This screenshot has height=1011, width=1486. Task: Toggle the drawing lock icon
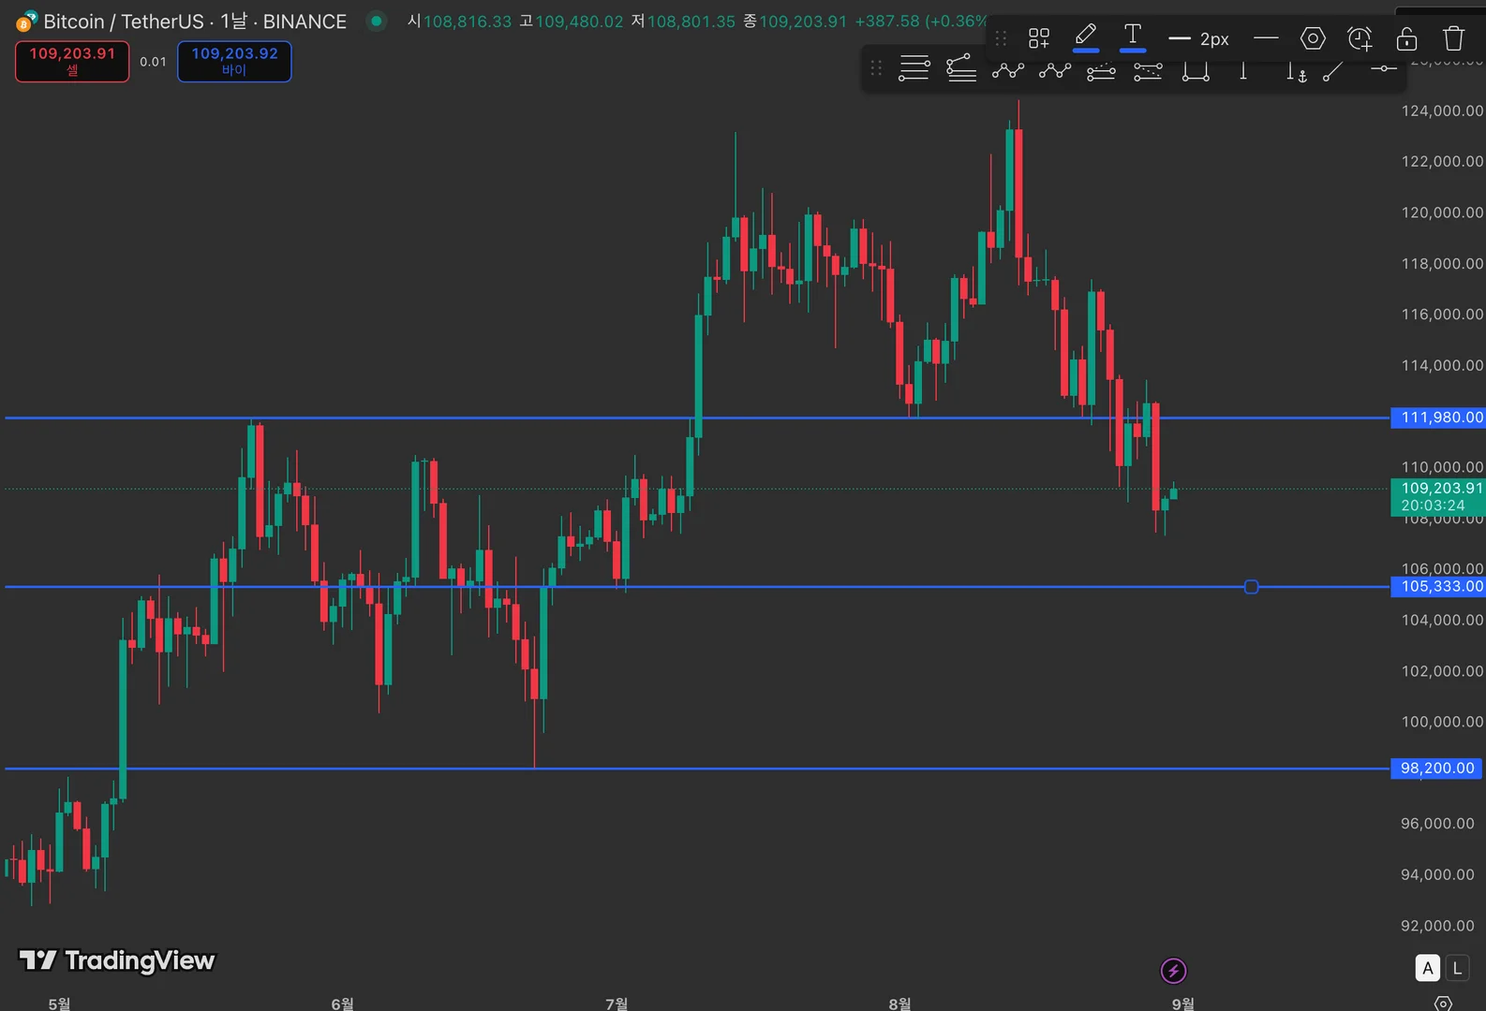coord(1406,38)
